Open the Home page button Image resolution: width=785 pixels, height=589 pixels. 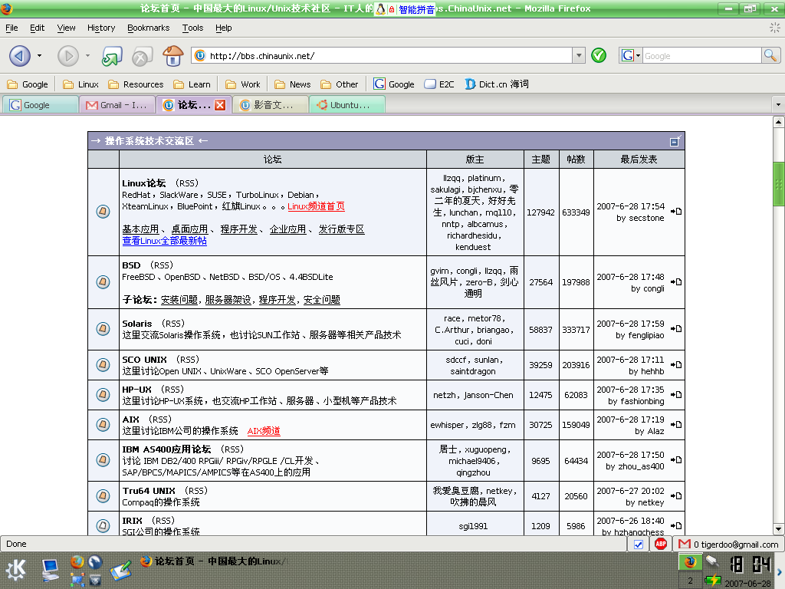(172, 55)
